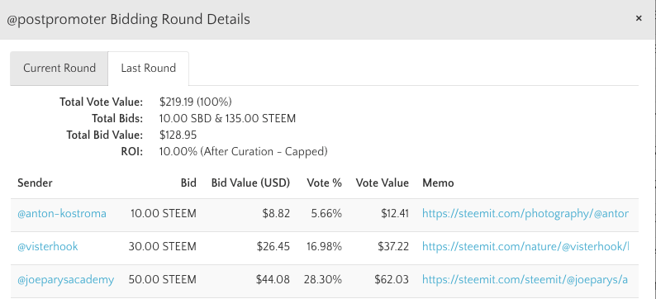Select the $12.41 vote value cell
Screen dimensions: 656x299
(x=395, y=214)
